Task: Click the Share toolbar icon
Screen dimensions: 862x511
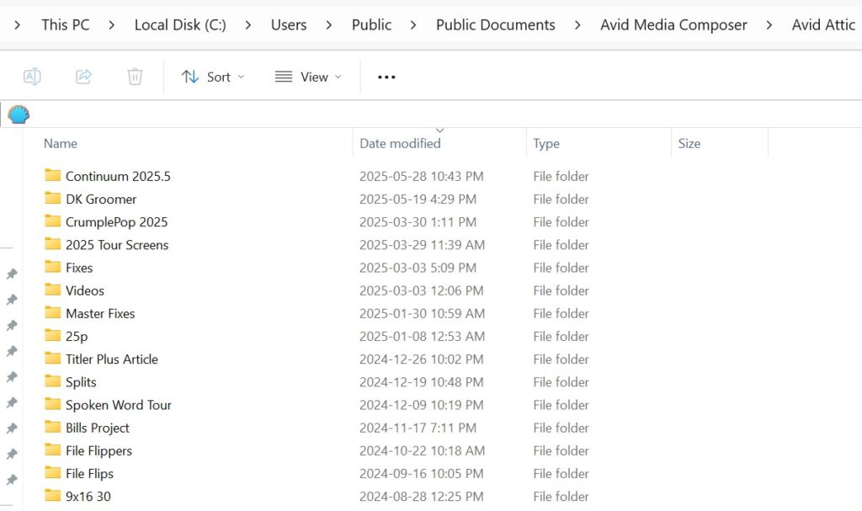Action: (83, 77)
